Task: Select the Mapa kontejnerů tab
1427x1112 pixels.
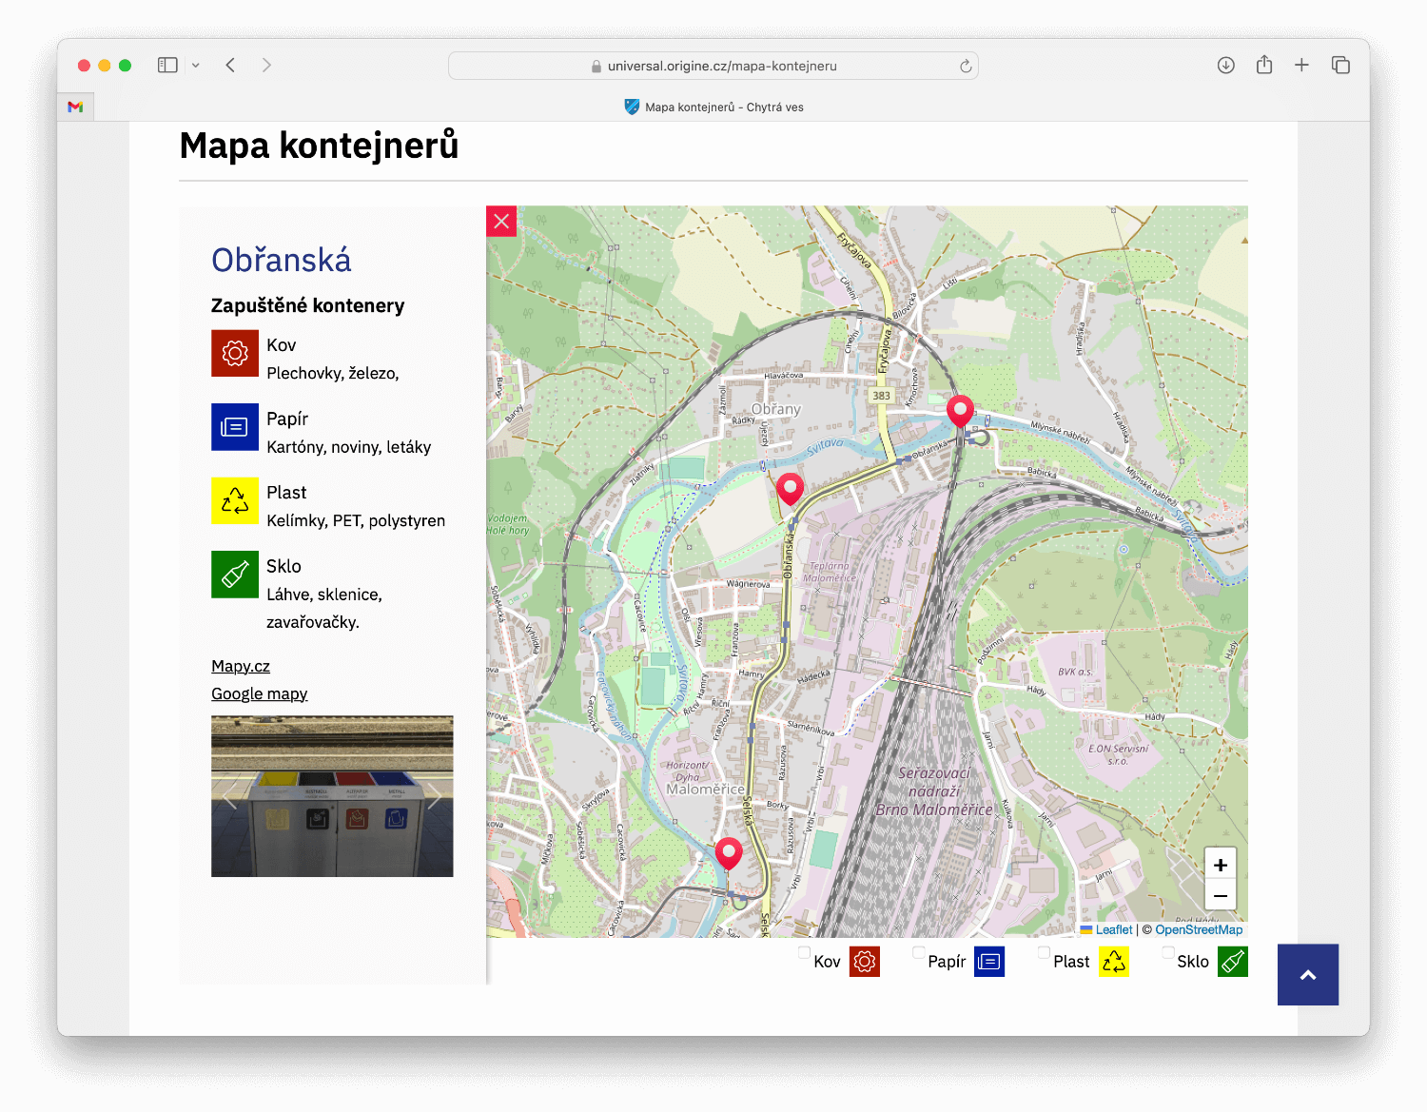Action: coord(713,107)
